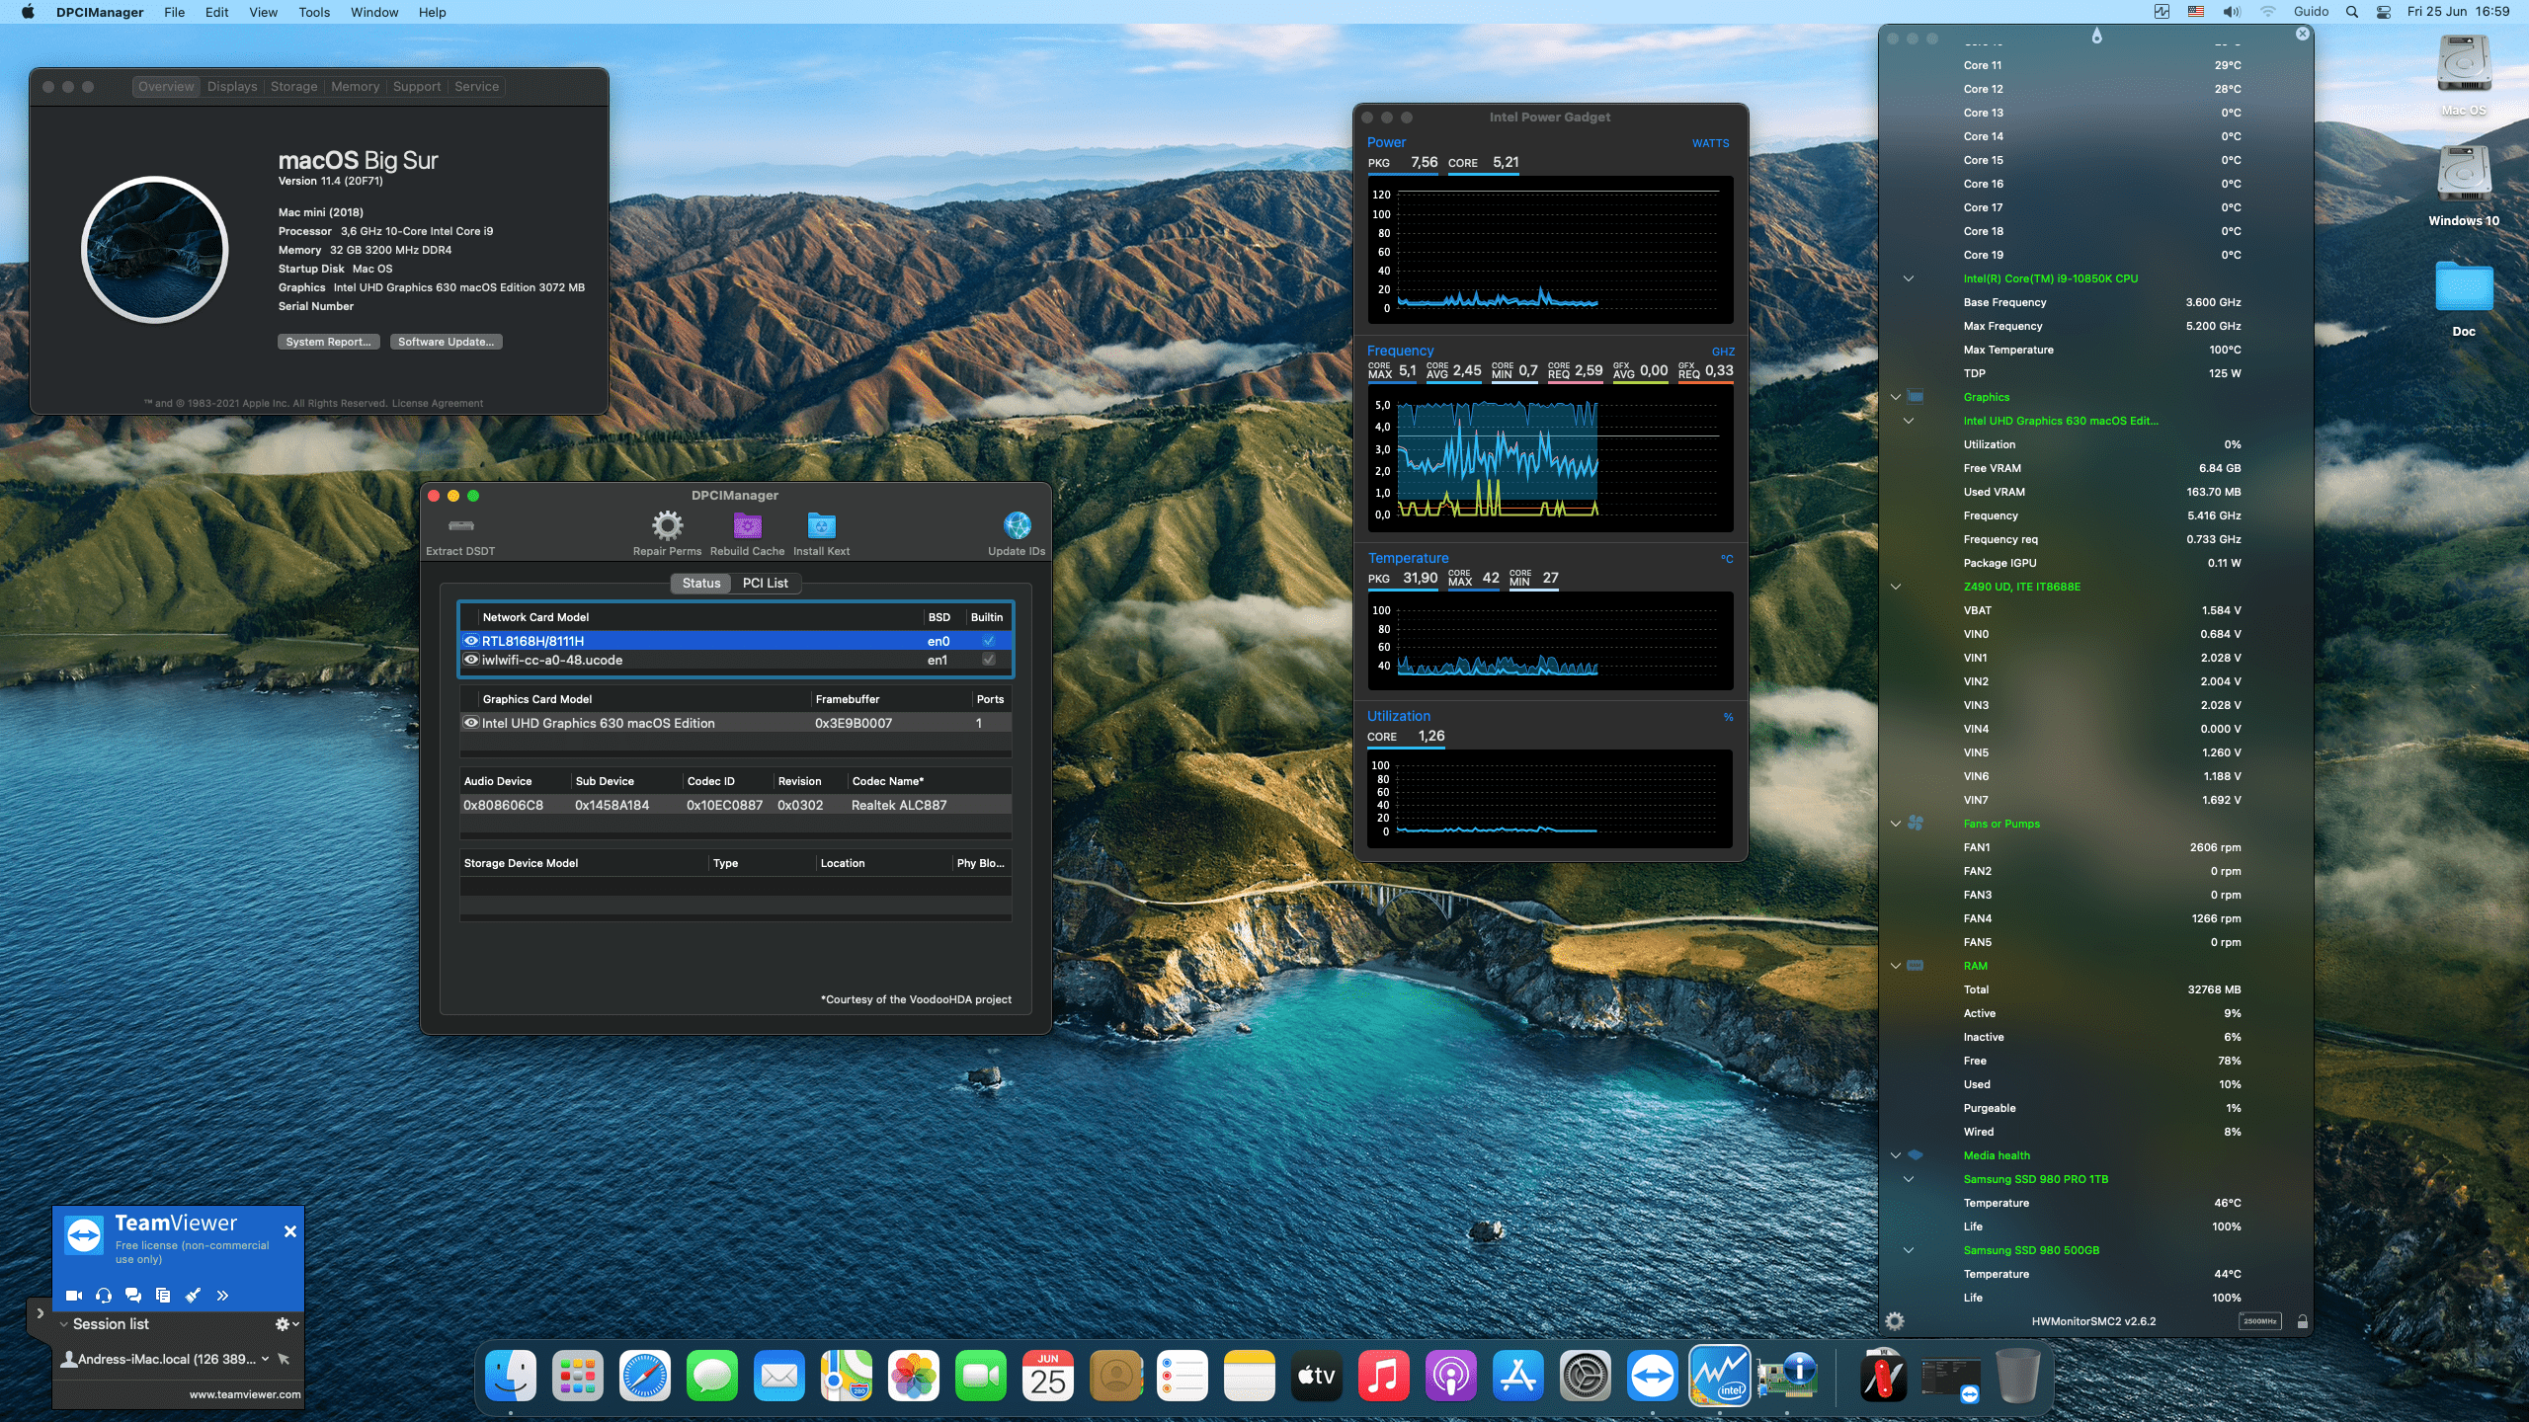Open Control Center in menu bar
The height and width of the screenshot is (1422, 2529).
[2384, 12]
